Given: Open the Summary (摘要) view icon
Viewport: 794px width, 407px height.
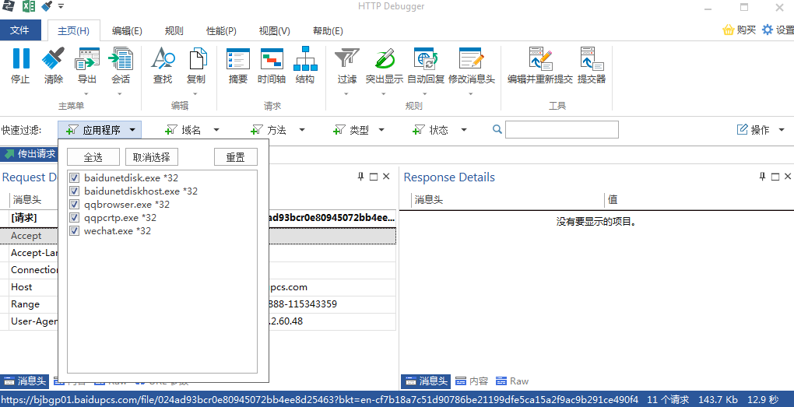Looking at the screenshot, I should pyautogui.click(x=238, y=58).
